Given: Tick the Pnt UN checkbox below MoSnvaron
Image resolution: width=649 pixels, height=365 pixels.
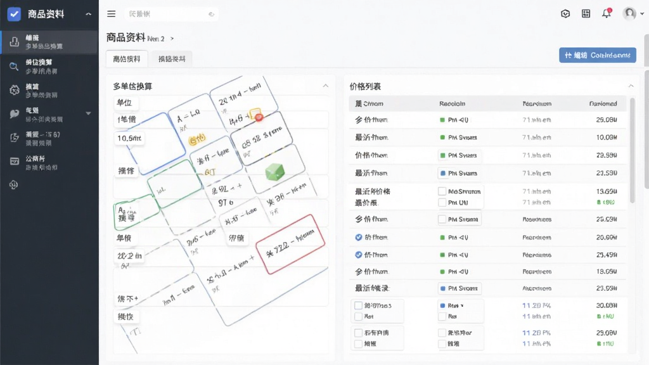Looking at the screenshot, I should tap(442, 203).
